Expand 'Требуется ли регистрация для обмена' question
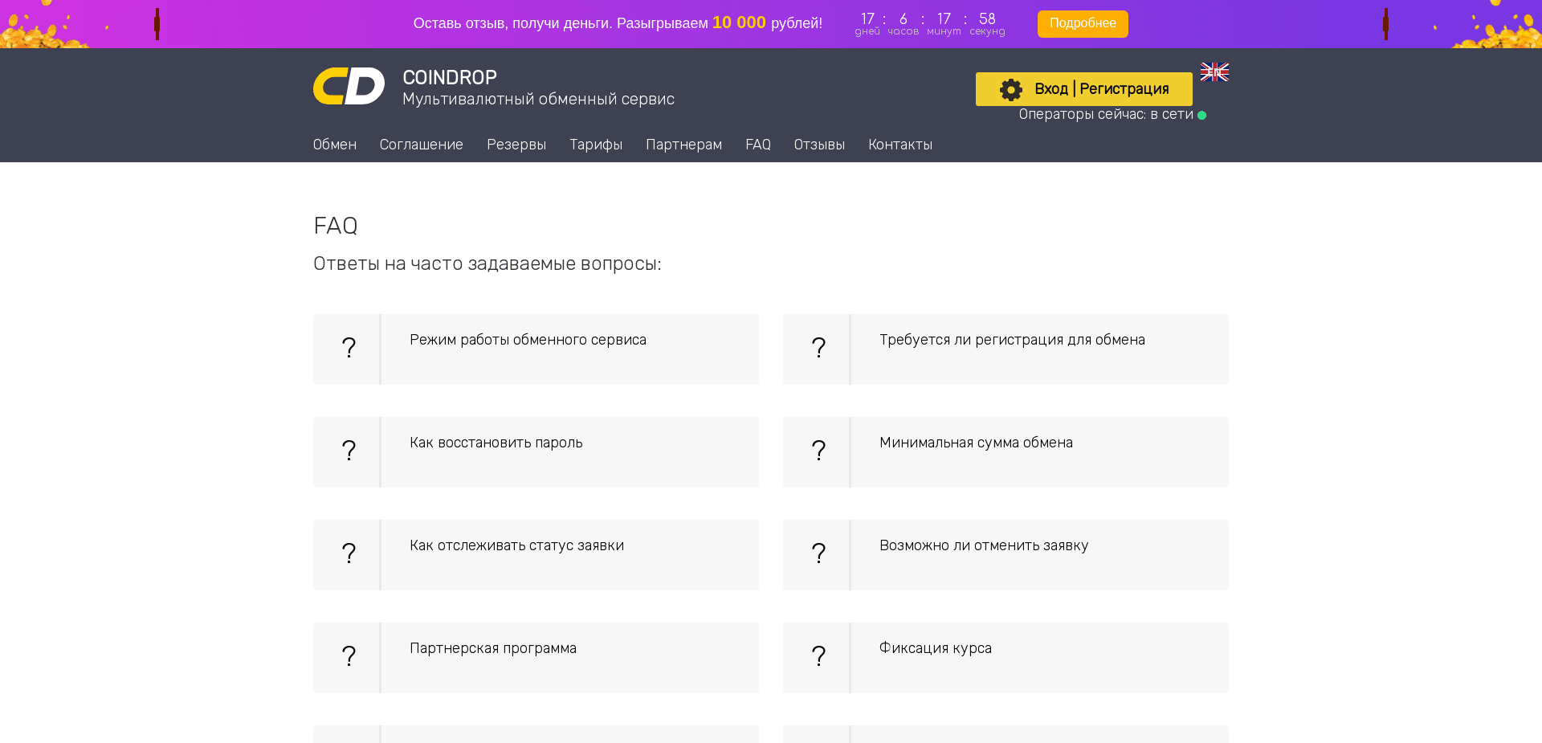This screenshot has height=743, width=1542. [x=1011, y=341]
